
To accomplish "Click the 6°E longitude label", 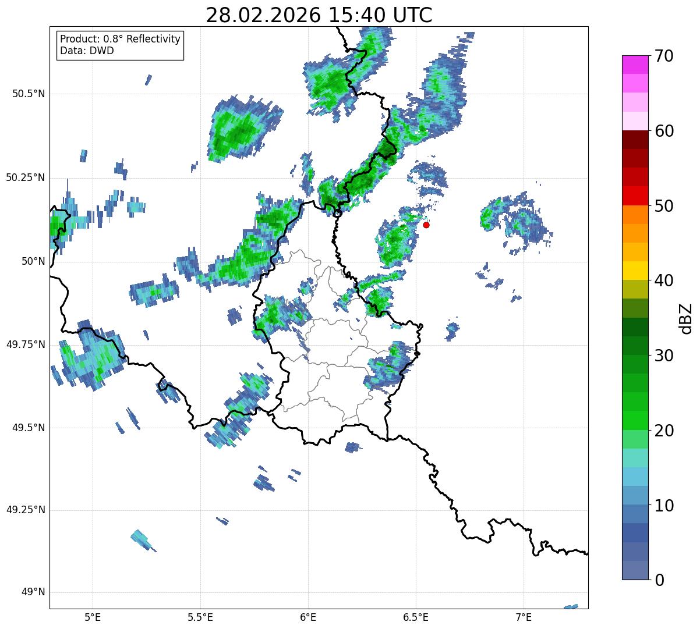I will point(308,618).
